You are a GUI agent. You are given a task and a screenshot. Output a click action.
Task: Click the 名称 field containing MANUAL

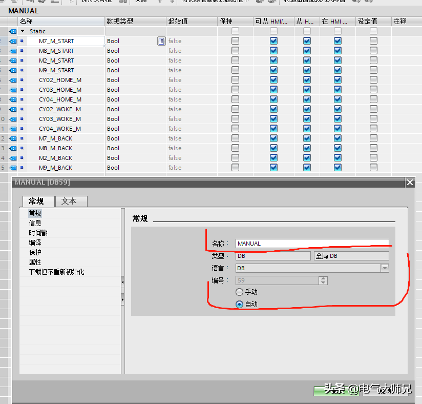click(x=312, y=244)
